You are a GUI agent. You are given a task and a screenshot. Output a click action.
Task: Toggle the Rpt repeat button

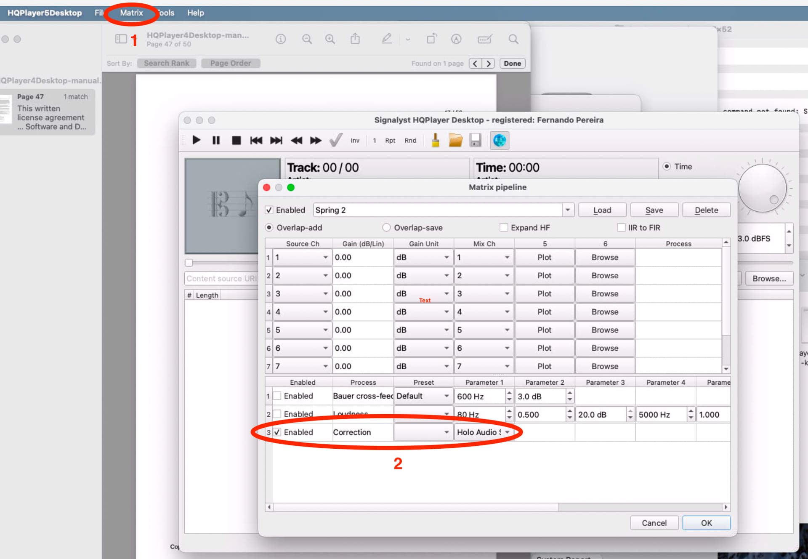tap(390, 141)
